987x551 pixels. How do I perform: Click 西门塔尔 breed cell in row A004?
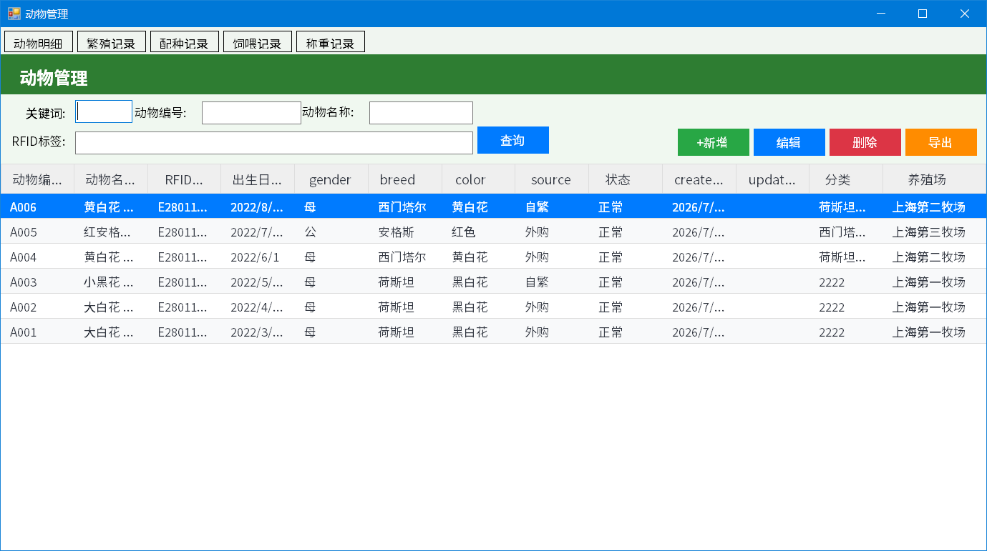pos(405,257)
